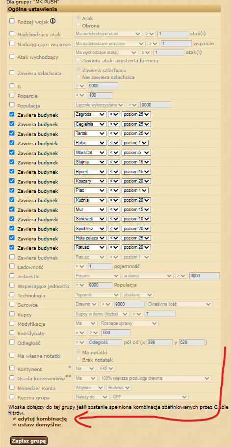Click the ustaw domyślne link
This screenshot has height=447, width=231.
[39, 425]
